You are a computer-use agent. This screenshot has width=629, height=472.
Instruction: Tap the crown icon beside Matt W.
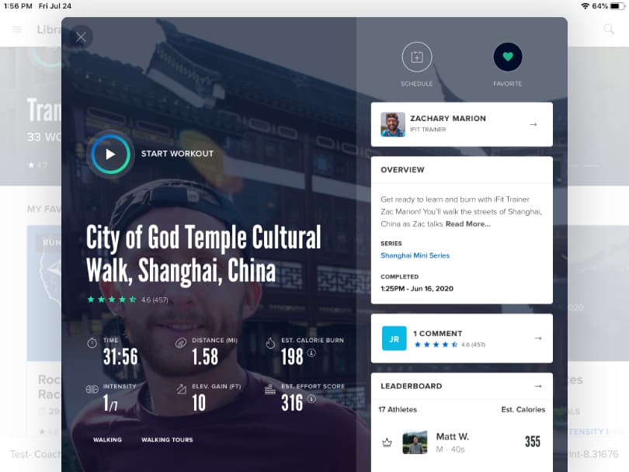387,442
